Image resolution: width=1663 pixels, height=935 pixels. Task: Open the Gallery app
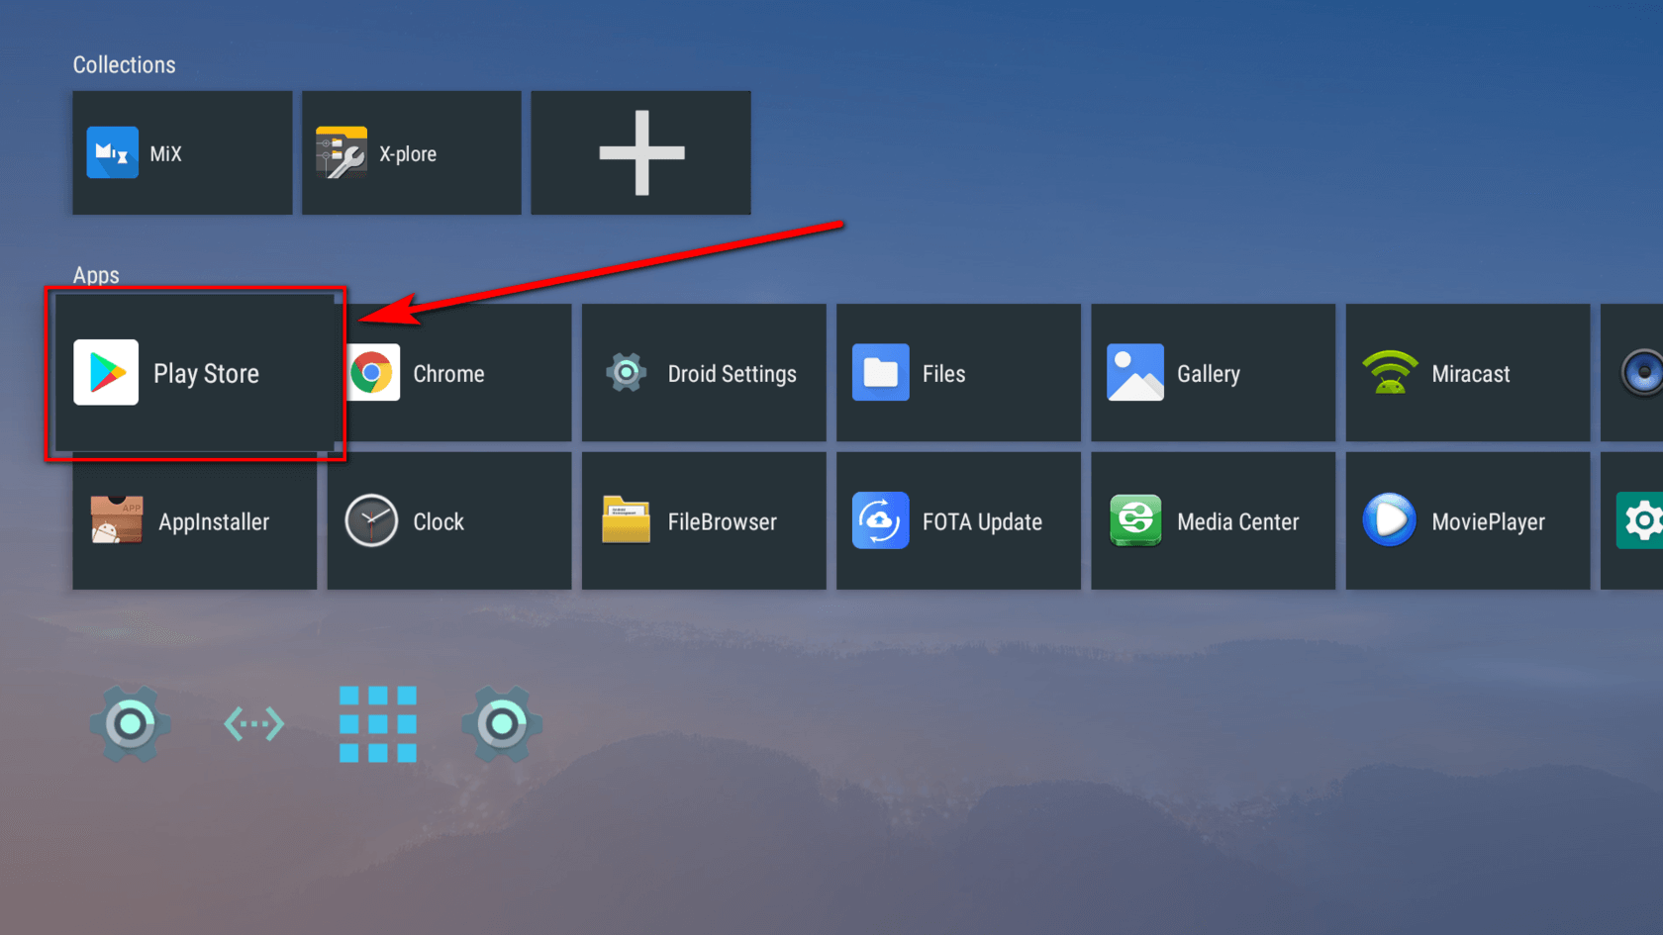(1212, 373)
